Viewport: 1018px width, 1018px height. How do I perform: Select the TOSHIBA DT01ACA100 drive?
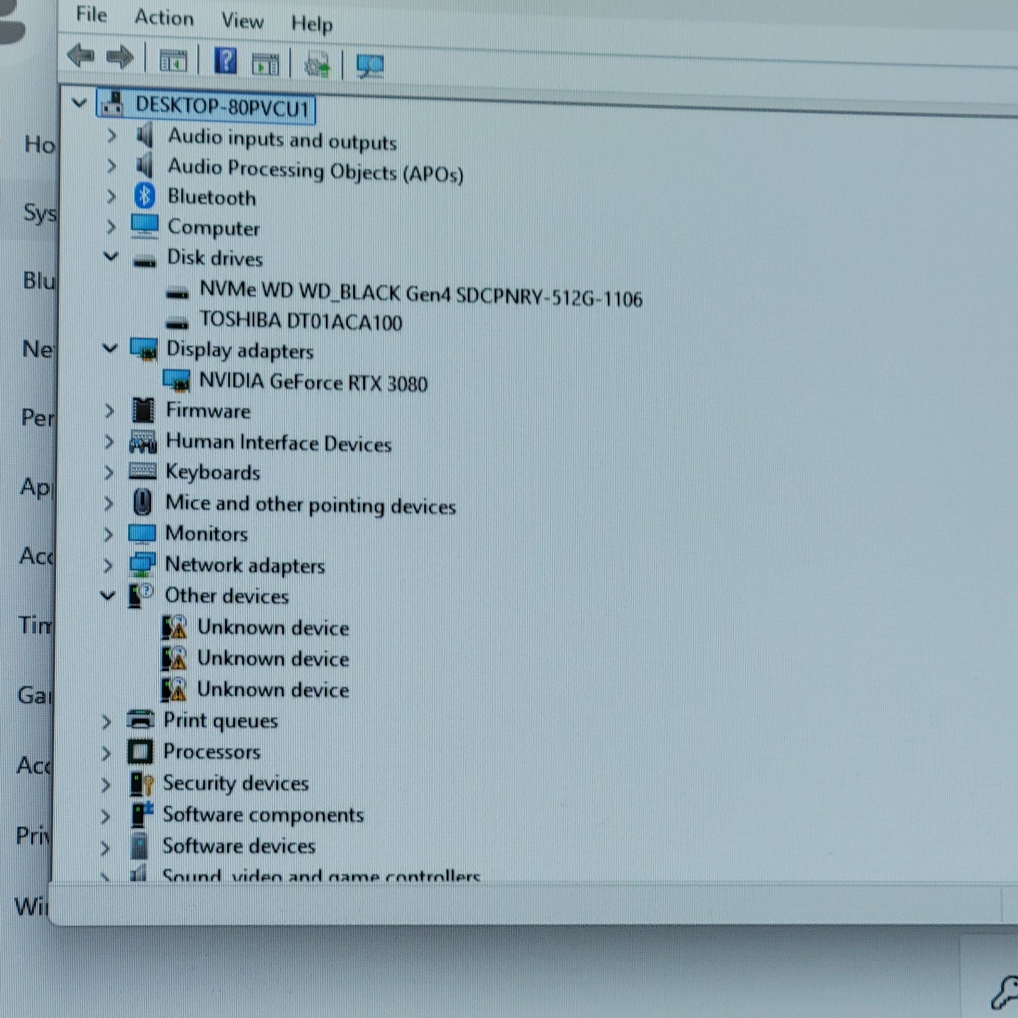[x=301, y=321]
